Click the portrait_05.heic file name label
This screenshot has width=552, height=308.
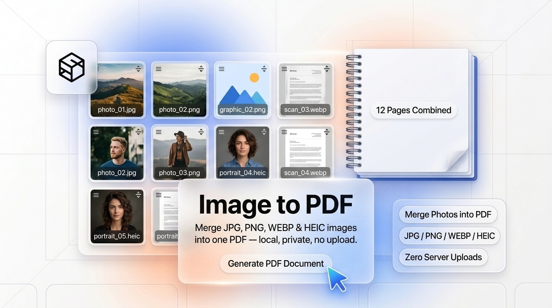point(117,236)
